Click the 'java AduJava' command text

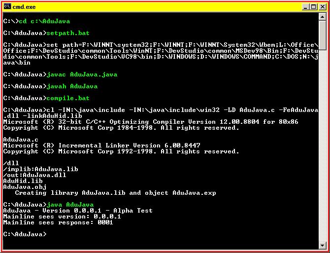coord(70,205)
